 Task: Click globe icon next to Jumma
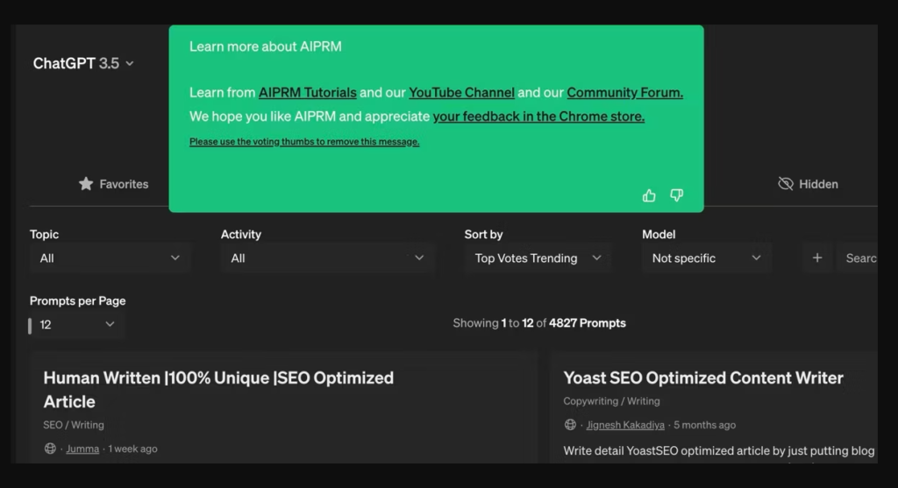click(x=50, y=449)
